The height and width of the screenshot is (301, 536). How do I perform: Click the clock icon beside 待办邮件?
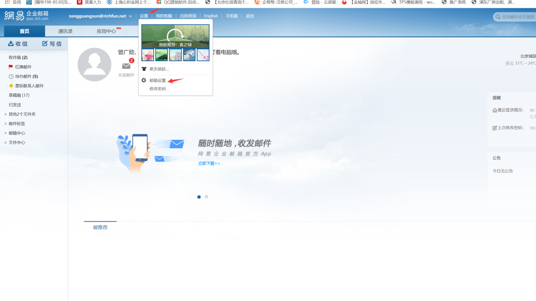[11, 76]
